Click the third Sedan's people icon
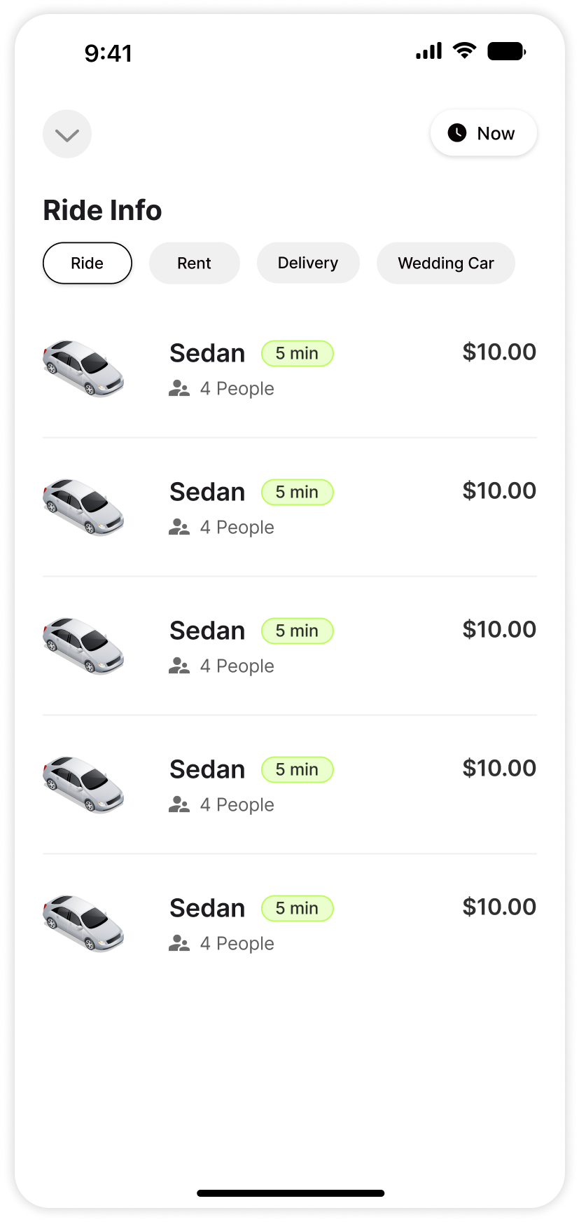The width and height of the screenshot is (579, 1222). (x=179, y=666)
